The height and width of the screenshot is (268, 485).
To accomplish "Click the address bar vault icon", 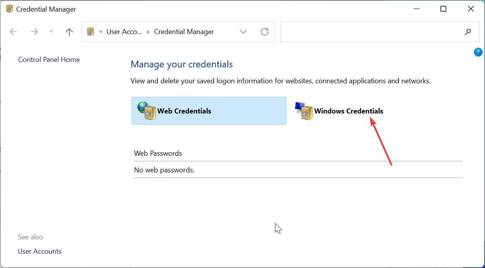I will (x=91, y=32).
